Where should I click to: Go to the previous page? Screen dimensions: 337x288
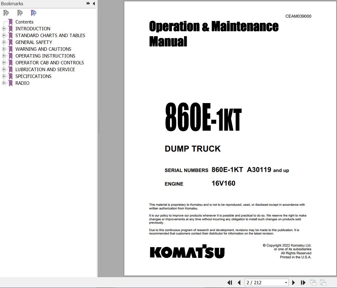[x=239, y=283]
